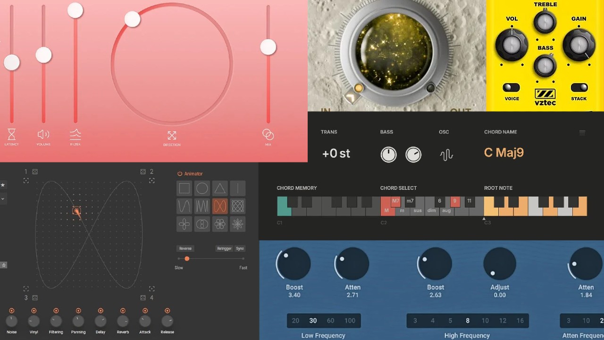Flip the VOICE switch on the yellow pedal
Screen dimensions: 604x340
pyautogui.click(x=511, y=88)
